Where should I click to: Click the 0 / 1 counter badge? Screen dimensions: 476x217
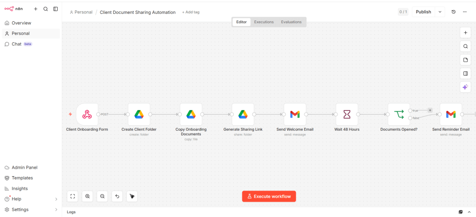403,12
